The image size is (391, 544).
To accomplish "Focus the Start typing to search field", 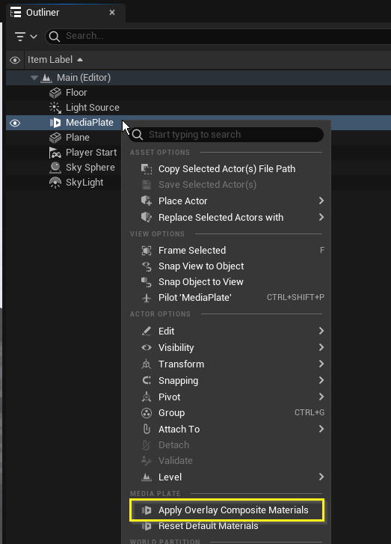I will [226, 135].
